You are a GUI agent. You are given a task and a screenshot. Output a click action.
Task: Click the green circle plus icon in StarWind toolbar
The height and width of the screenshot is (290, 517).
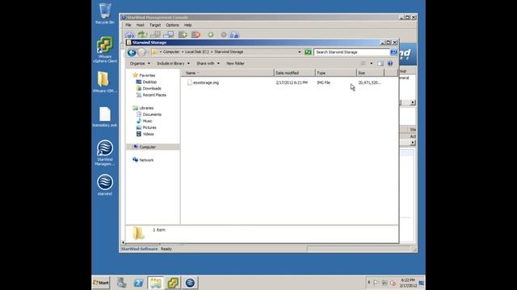click(x=210, y=35)
